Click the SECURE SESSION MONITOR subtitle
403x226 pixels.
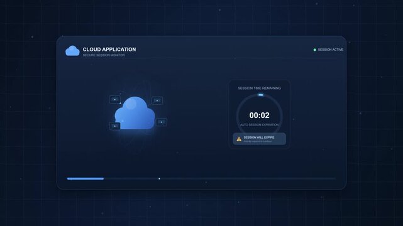tap(104, 55)
